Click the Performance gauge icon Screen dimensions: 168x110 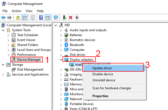point(14,55)
